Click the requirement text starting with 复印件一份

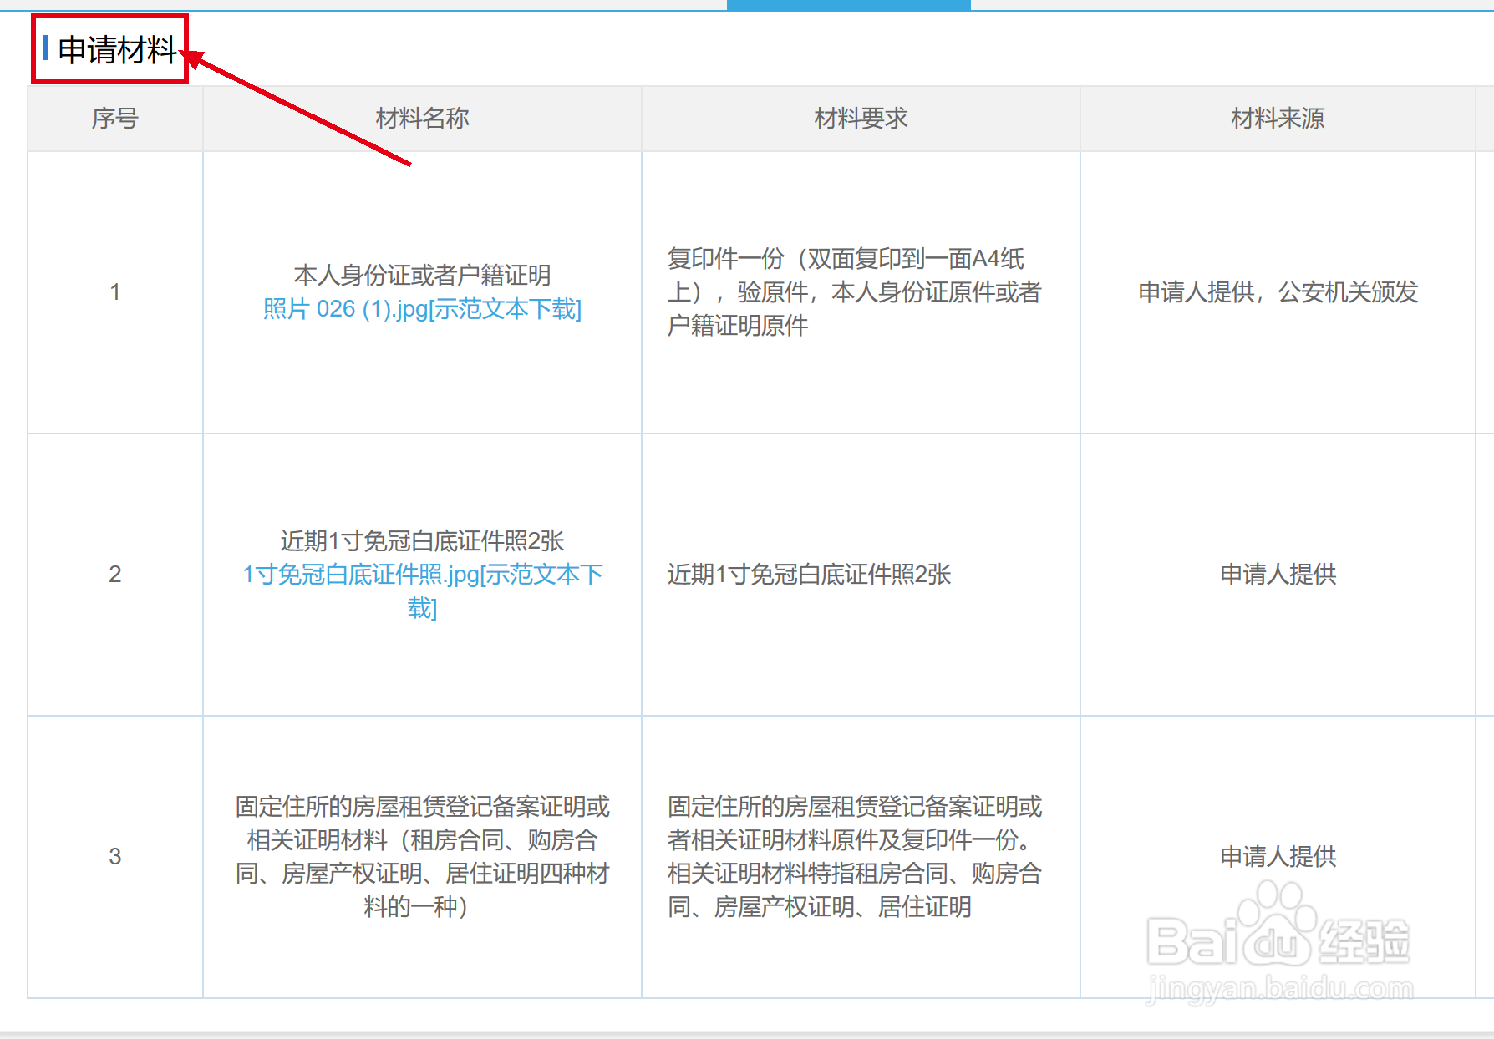point(854,292)
